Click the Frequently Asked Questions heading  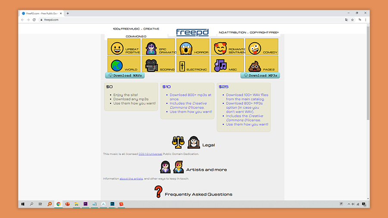point(198,194)
